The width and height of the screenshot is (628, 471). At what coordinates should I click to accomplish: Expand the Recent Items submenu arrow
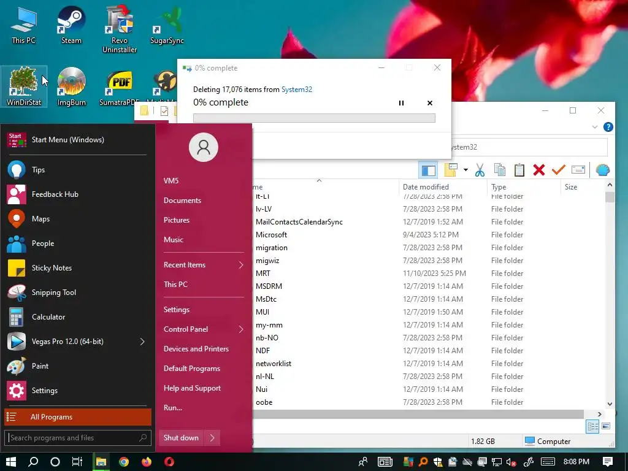point(241,265)
